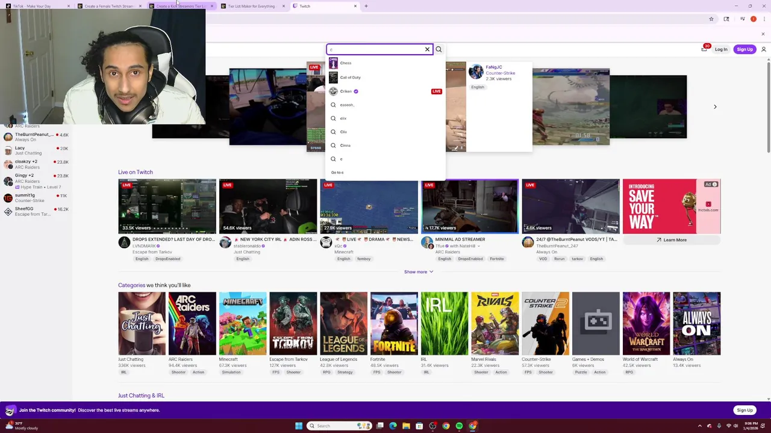Open cloakzy +2 in the sidebar channel list

pos(36,164)
